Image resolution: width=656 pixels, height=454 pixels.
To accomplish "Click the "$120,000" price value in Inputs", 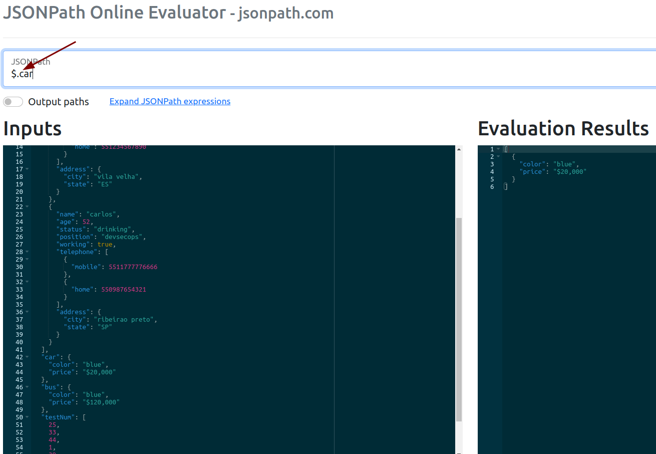I will click(103, 402).
